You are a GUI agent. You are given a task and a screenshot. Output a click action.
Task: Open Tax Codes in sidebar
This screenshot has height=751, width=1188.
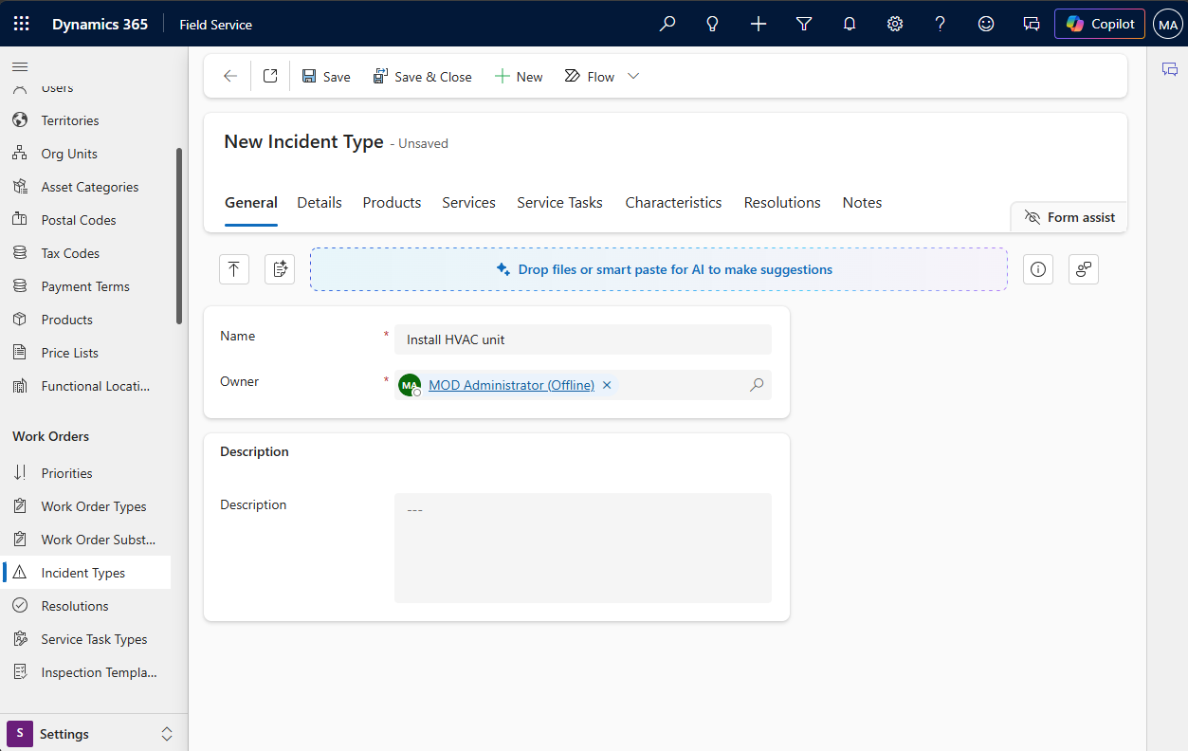click(85, 253)
